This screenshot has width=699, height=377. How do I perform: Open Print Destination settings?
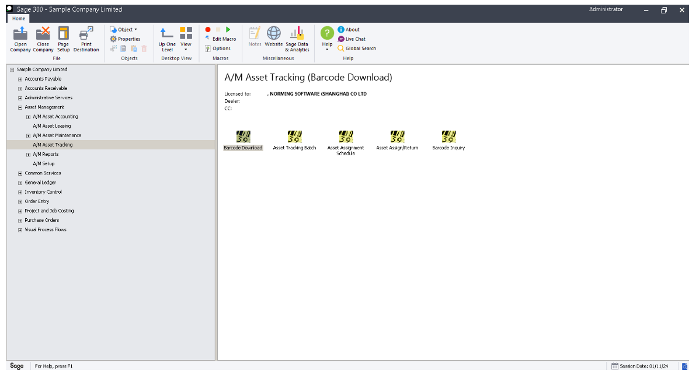[86, 39]
